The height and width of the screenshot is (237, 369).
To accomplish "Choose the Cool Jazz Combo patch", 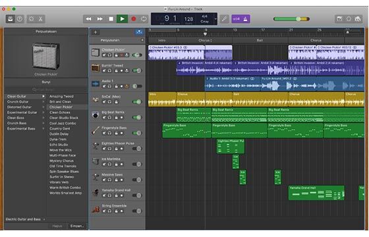I will pyautogui.click(x=63, y=123).
